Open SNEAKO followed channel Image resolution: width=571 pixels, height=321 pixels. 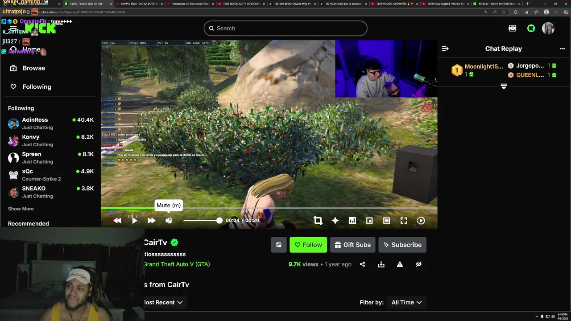click(x=51, y=192)
